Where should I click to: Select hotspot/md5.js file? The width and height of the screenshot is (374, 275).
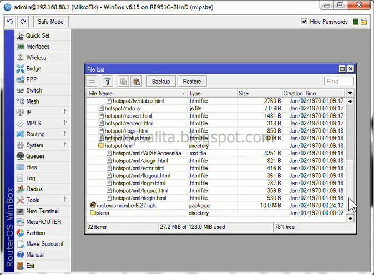tap(216, 109)
